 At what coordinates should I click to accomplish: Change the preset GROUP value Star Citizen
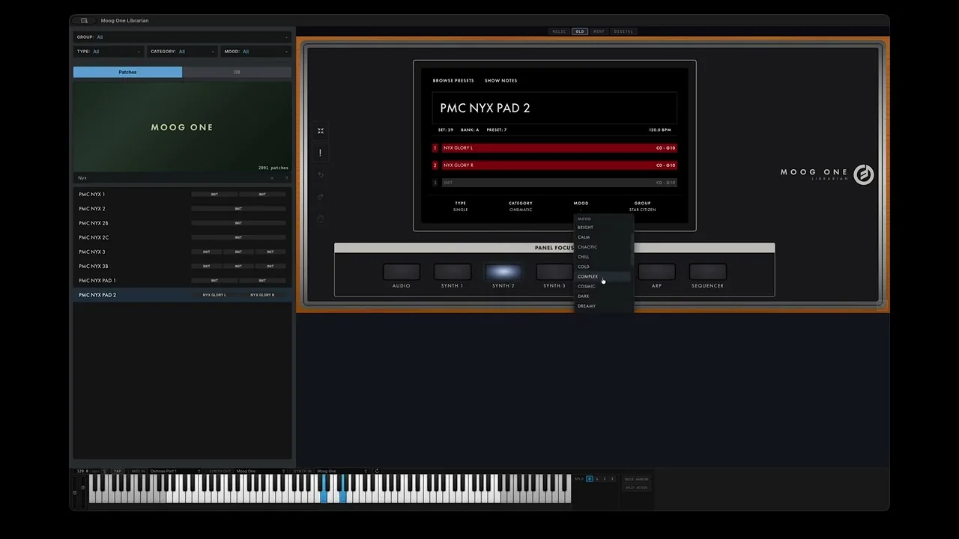tap(642, 210)
